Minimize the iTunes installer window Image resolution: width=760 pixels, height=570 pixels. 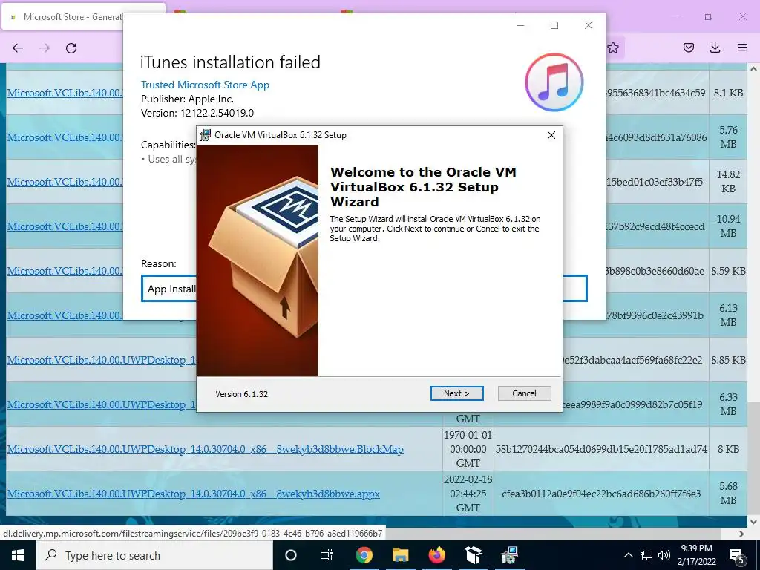coord(520,25)
